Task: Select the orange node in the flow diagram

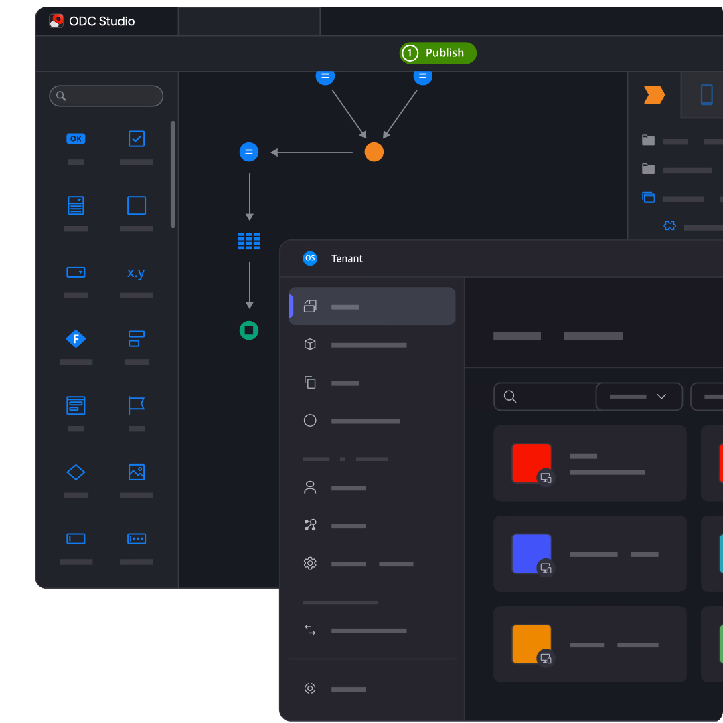Action: [374, 152]
